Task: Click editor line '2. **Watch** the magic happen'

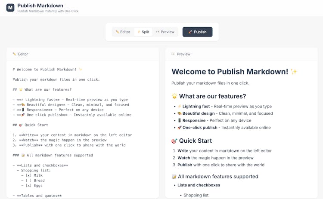Action: (x=59, y=140)
